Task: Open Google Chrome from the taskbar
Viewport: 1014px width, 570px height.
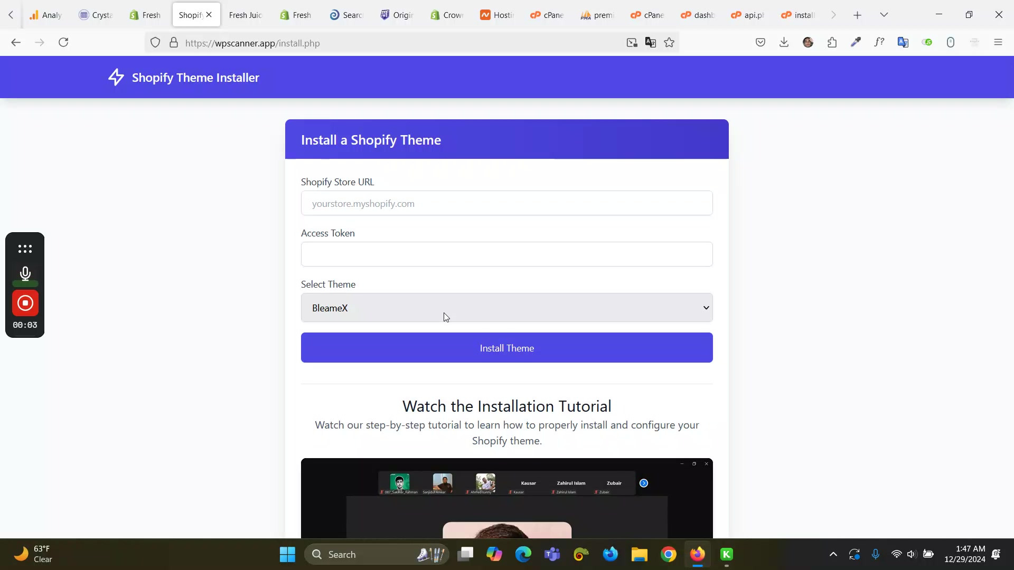Action: click(x=669, y=554)
